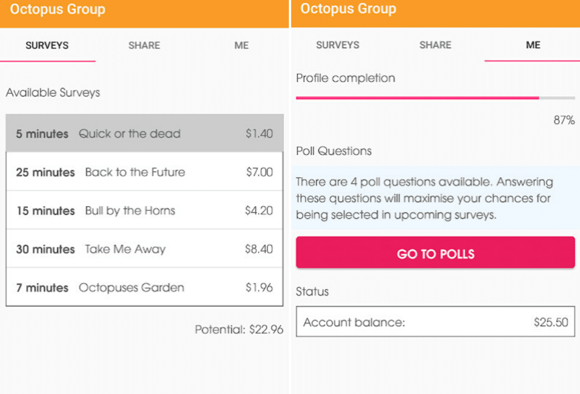
Task: Tap the $25.50 balance amount
Action: 551,322
